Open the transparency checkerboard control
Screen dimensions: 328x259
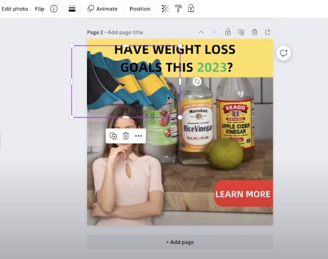(x=165, y=9)
